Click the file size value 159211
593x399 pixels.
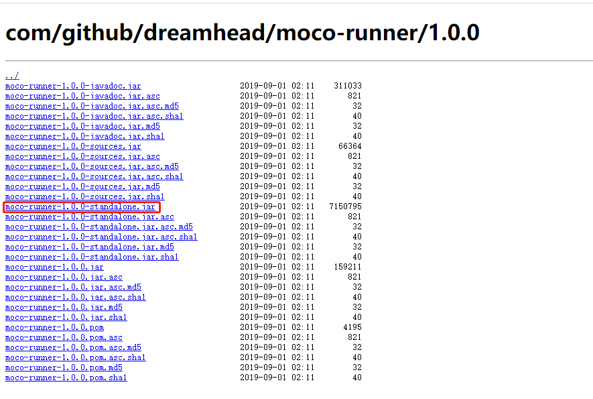[x=348, y=268]
